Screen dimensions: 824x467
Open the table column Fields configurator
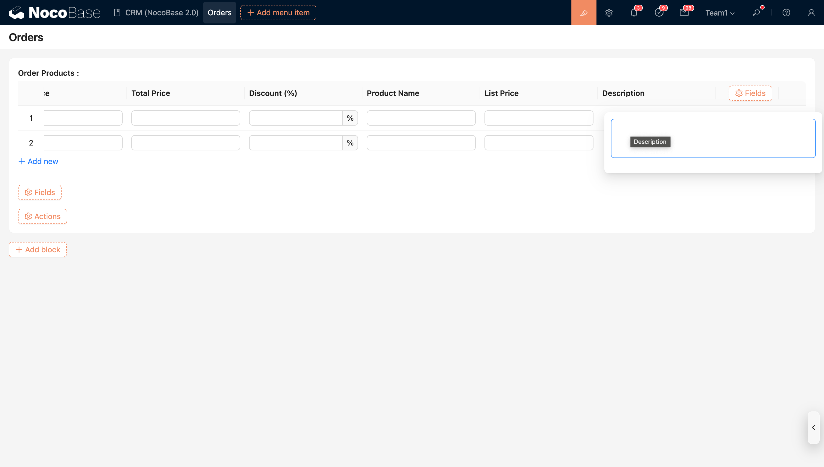coord(750,93)
